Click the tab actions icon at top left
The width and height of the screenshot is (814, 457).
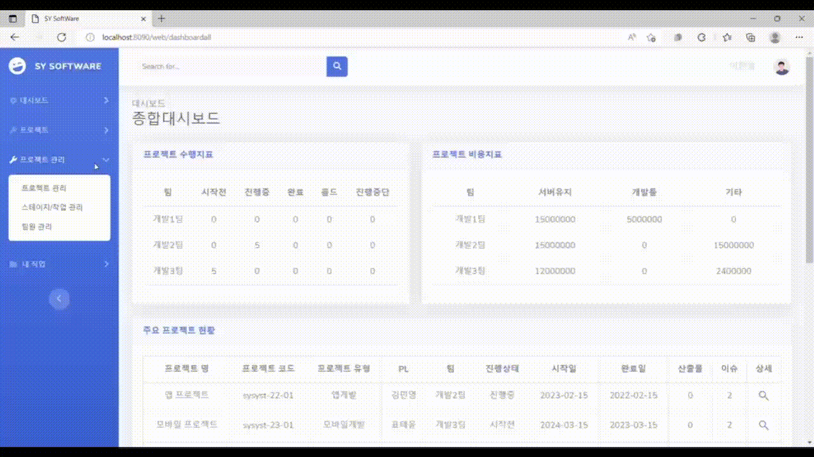pos(13,18)
